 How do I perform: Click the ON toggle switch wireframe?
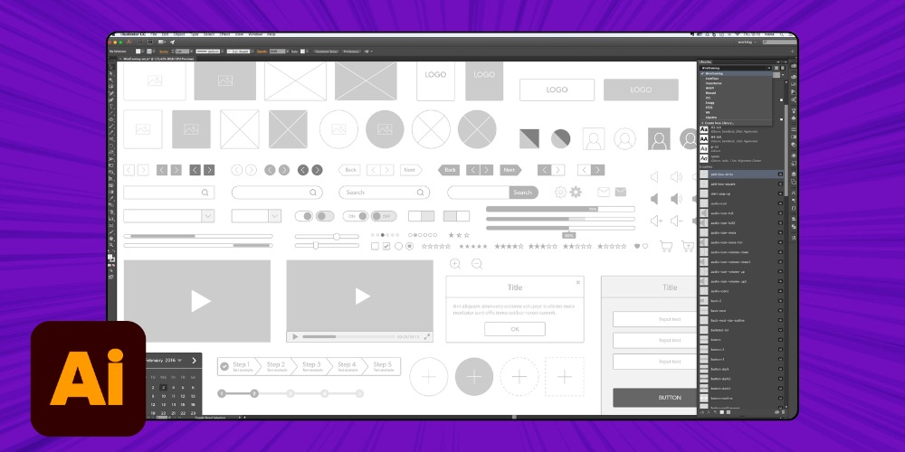point(356,216)
